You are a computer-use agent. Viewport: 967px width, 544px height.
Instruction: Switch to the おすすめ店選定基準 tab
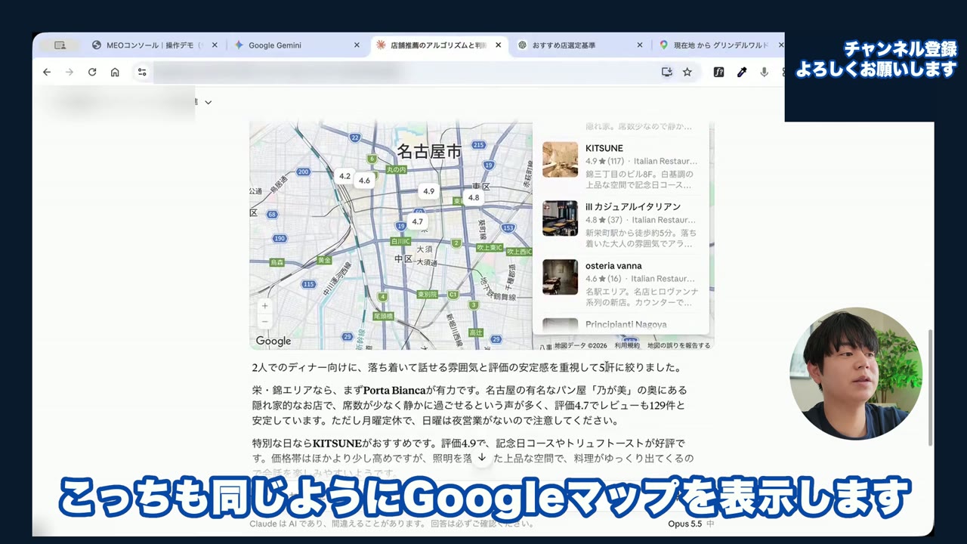tap(579, 45)
